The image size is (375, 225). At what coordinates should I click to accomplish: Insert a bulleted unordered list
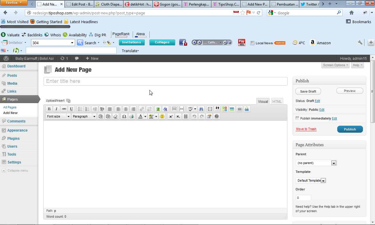(80, 109)
